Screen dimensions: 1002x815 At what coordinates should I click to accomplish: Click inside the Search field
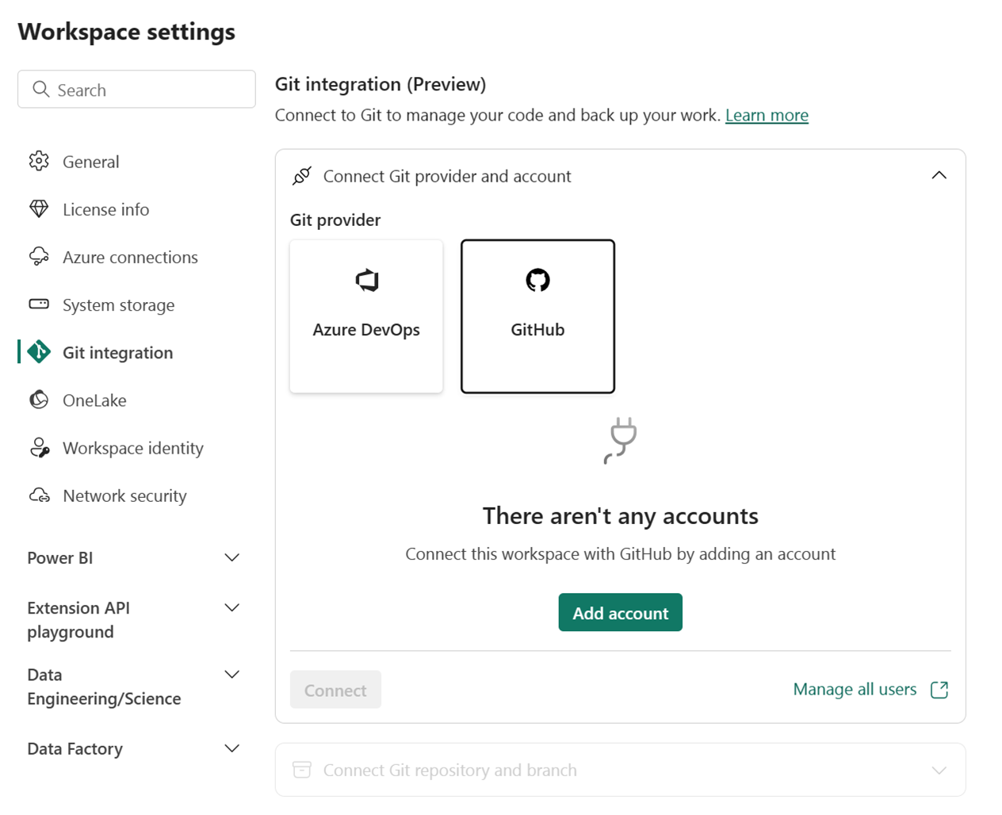[136, 89]
